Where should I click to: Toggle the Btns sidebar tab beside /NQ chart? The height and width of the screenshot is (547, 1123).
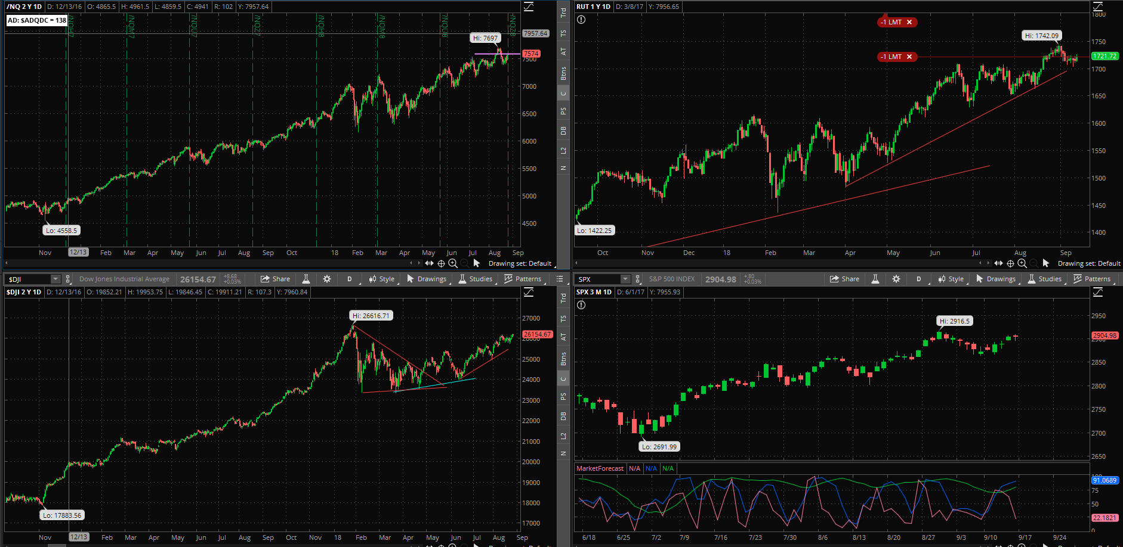563,74
